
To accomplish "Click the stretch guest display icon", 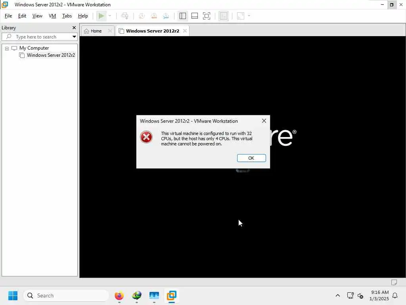I will coord(241,16).
